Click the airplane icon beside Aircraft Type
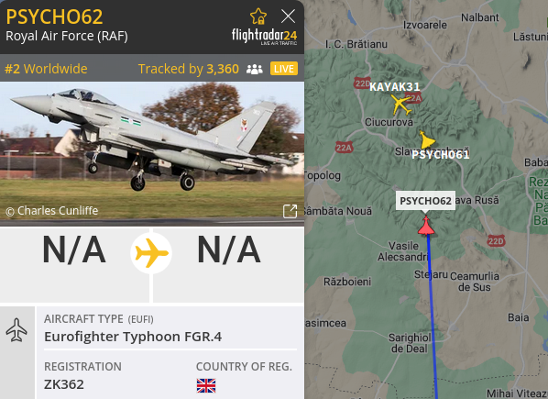The image size is (548, 399). 16,330
